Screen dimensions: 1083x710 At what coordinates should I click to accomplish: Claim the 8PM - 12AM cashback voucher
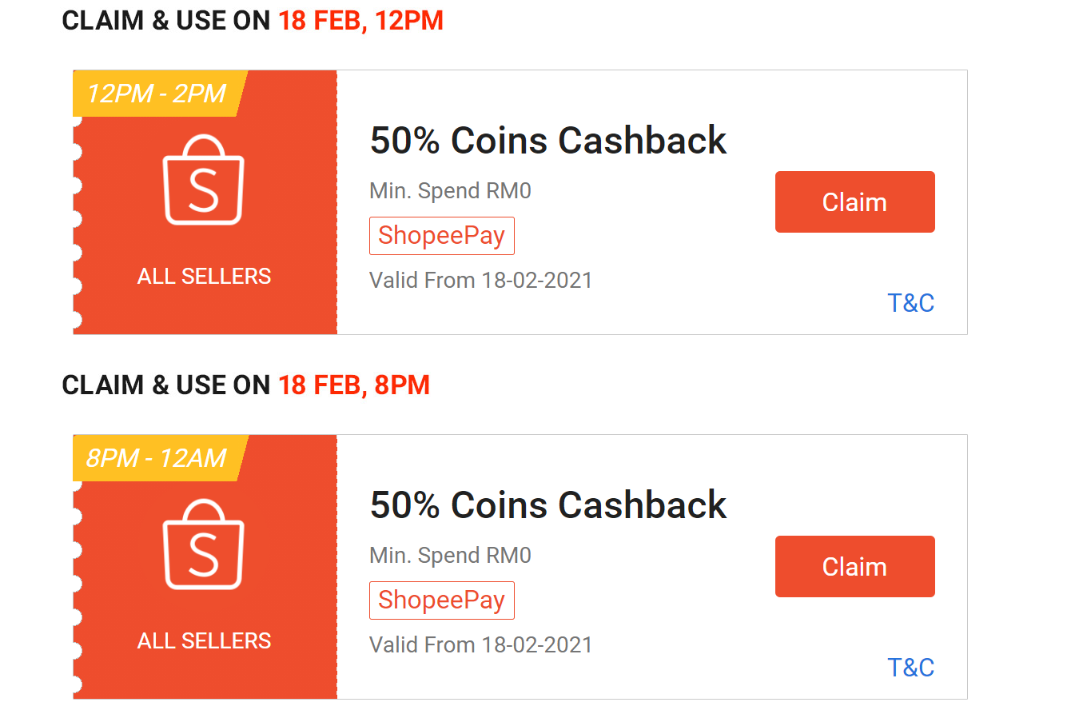[854, 567]
